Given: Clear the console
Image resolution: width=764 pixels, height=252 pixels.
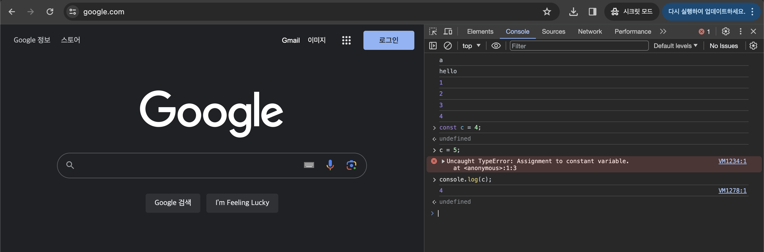Looking at the screenshot, I should tap(448, 46).
